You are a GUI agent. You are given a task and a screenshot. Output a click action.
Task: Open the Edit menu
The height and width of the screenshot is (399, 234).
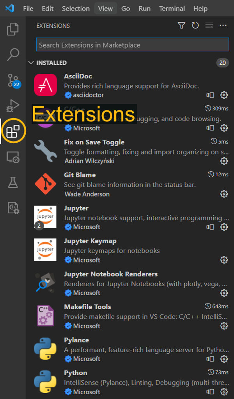click(x=48, y=9)
